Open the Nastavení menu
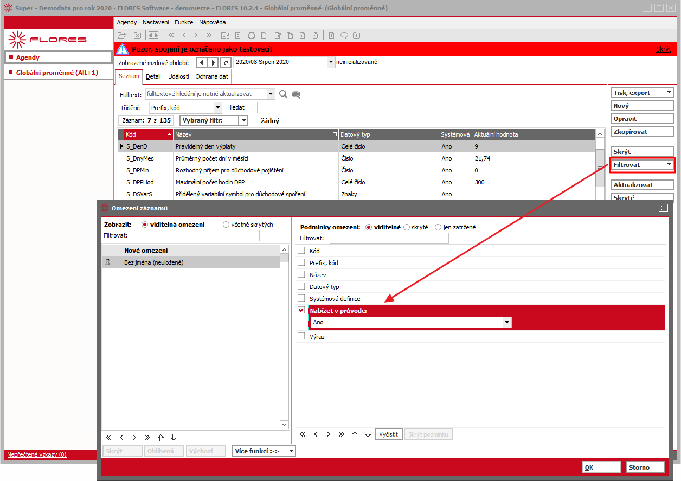The width and height of the screenshot is (681, 481). click(x=156, y=22)
